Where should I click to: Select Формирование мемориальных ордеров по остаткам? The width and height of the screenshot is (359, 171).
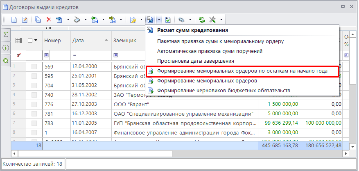click(x=242, y=71)
